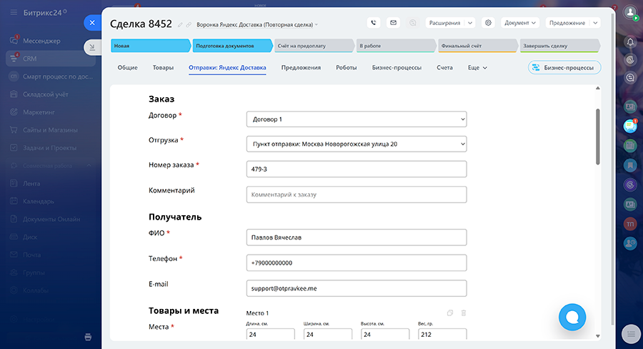Image resolution: width=643 pixels, height=349 pixels.
Task: Click the form vertical scrollbar thumb
Action: click(x=598, y=137)
